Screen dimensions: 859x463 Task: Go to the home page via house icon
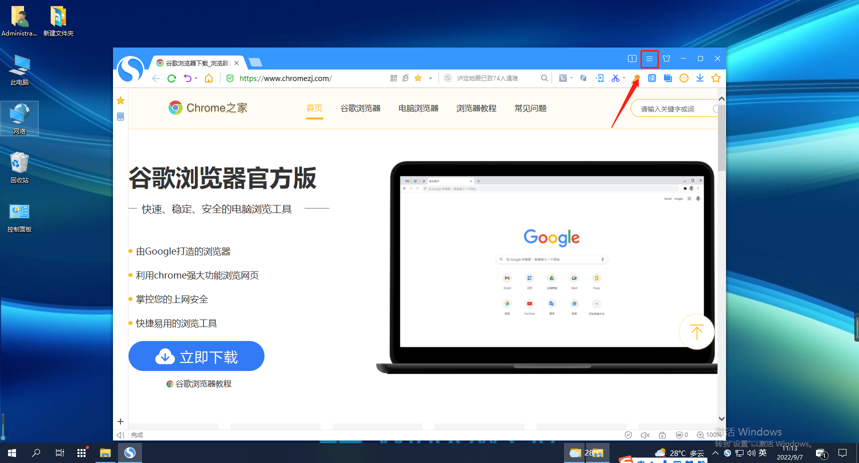[x=209, y=78]
